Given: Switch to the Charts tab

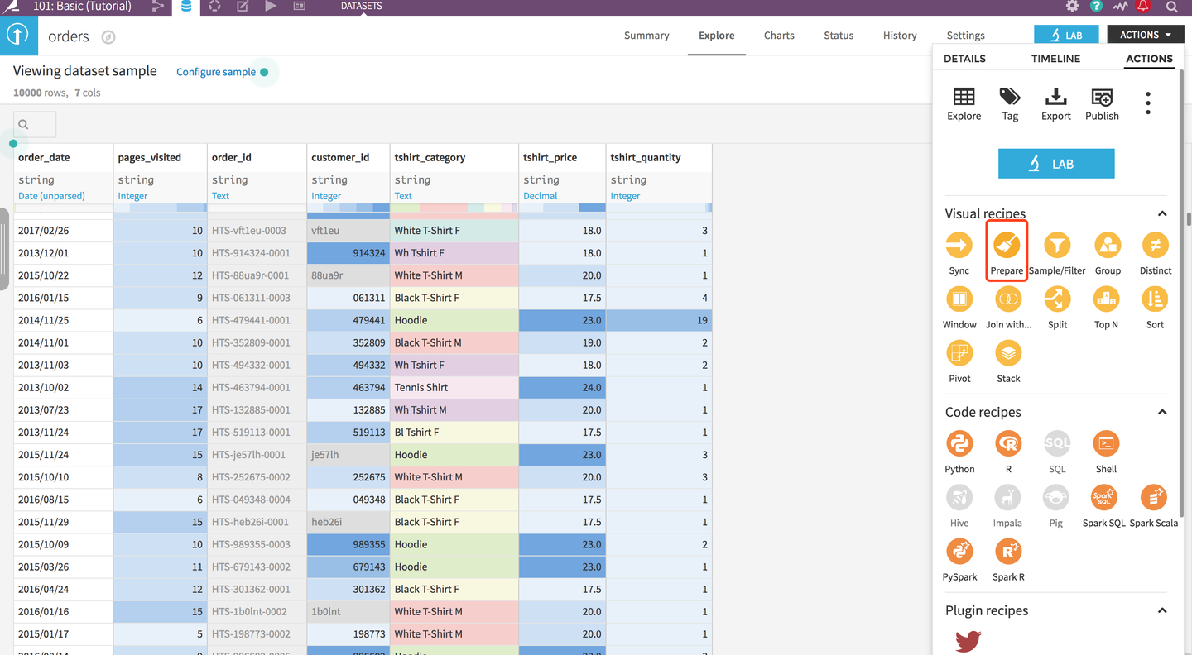Looking at the screenshot, I should point(779,36).
